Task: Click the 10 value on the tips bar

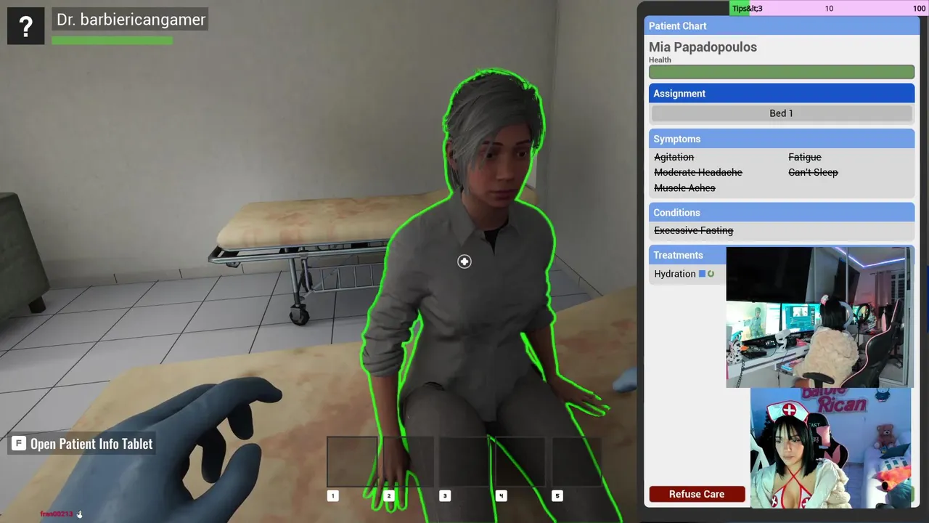Action: (x=829, y=9)
